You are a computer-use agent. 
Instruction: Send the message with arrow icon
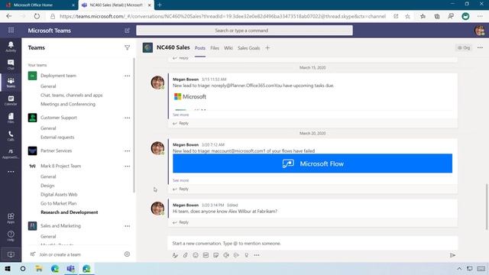pyautogui.click(x=452, y=255)
